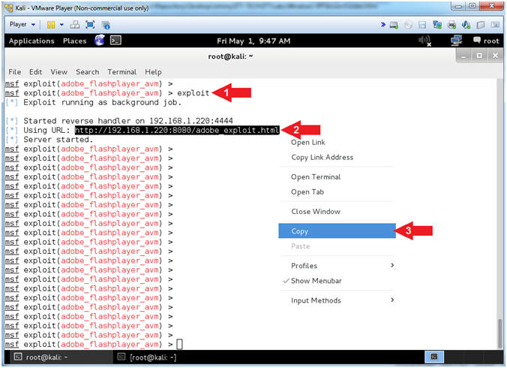Click the workspace switcher in bottom panel
Viewport: 507px width, 368px height.
click(434, 357)
